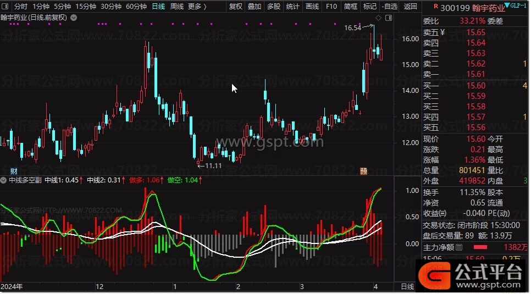
Task: Click the 2024年 label on time axis
Action: tap(12, 286)
